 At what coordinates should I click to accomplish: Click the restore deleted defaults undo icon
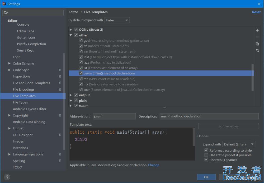(257, 50)
